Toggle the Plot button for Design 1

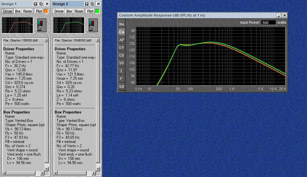click(39, 11)
